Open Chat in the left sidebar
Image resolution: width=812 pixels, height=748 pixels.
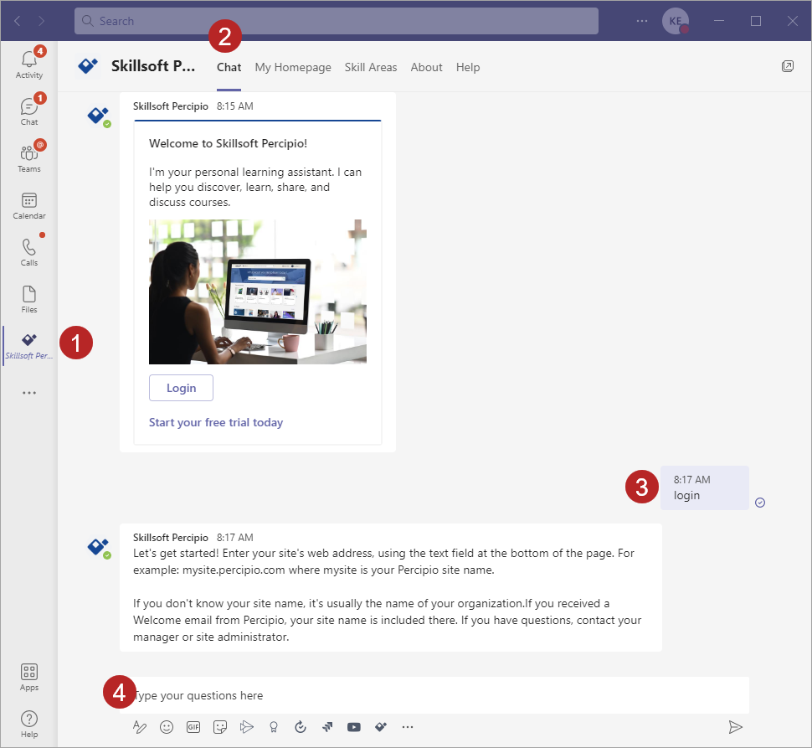[29, 111]
